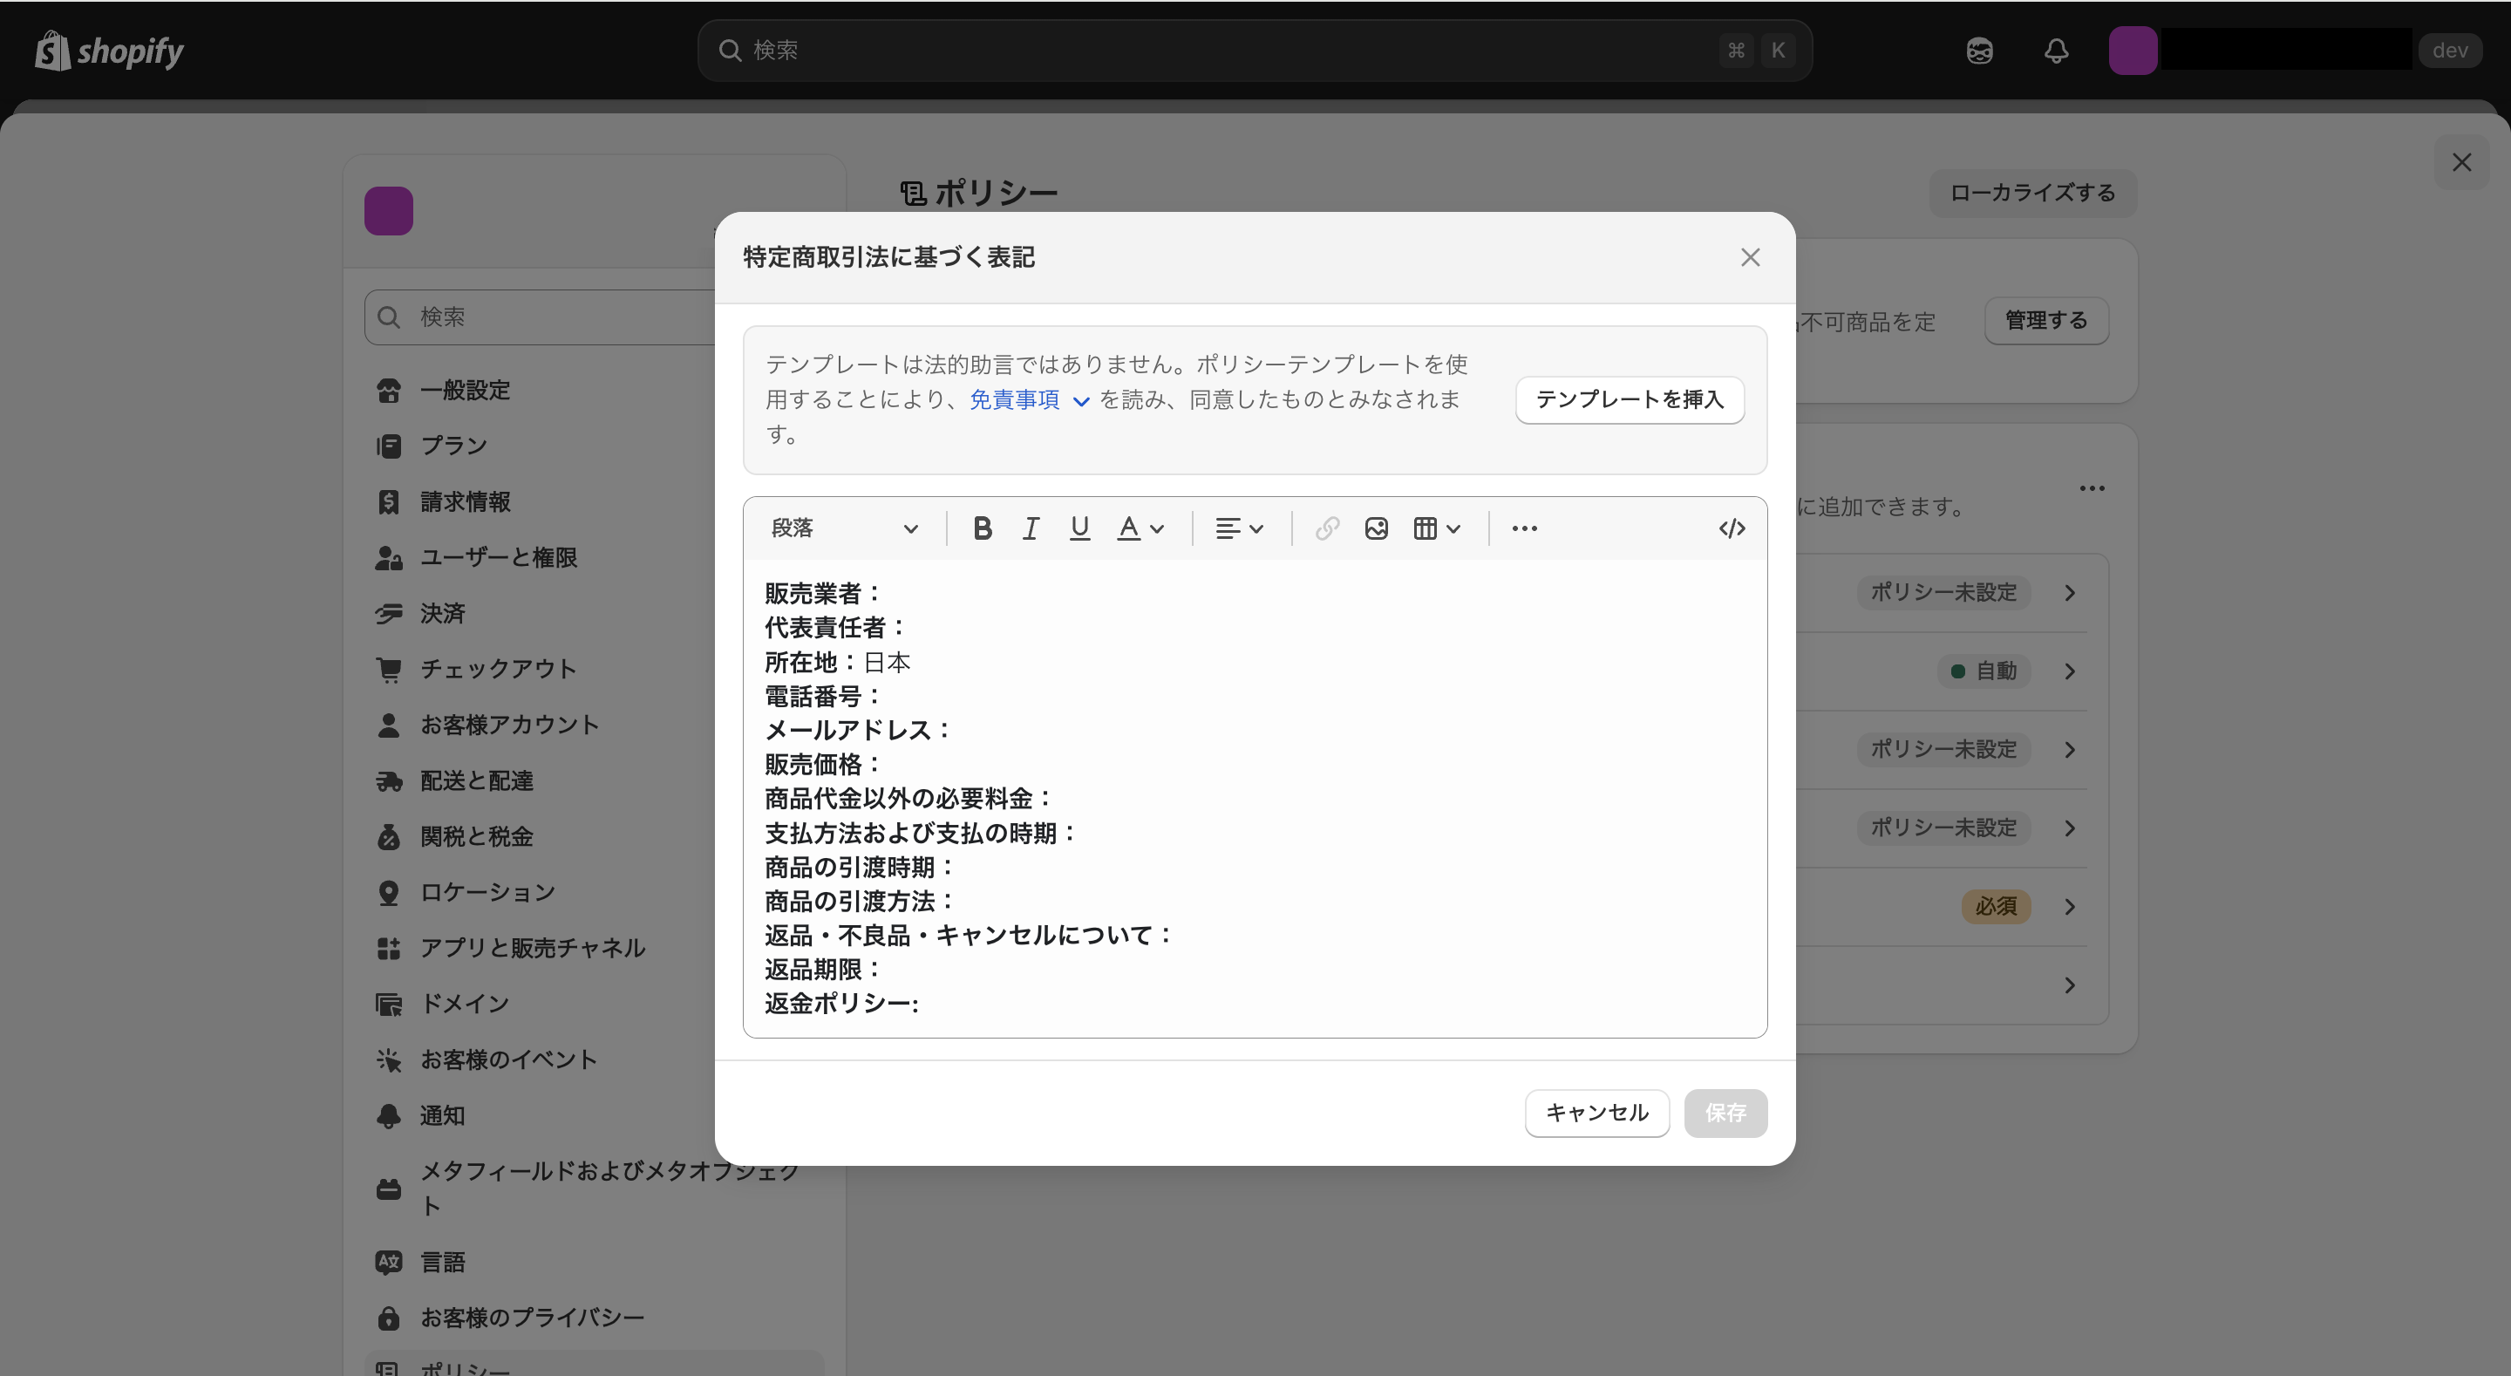Click the 保存 save button

coord(1725,1113)
